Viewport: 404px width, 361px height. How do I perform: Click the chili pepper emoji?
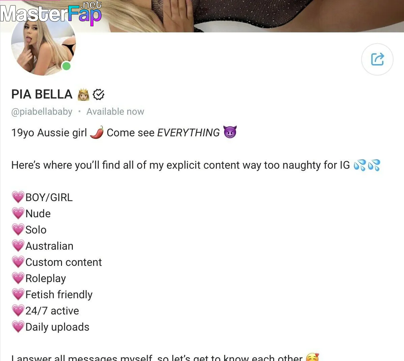tap(97, 133)
